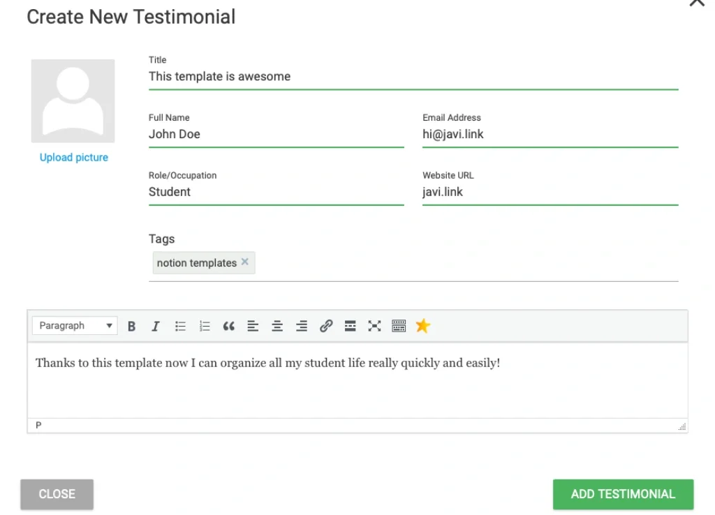Apply italic formatting in the editor

(156, 325)
